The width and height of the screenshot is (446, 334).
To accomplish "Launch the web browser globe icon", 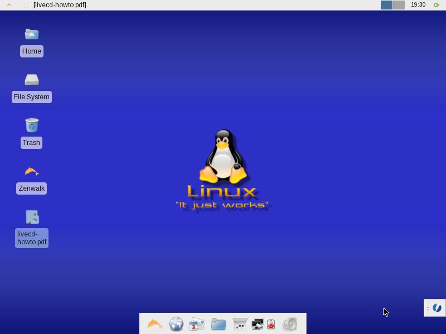I will pyautogui.click(x=176, y=324).
